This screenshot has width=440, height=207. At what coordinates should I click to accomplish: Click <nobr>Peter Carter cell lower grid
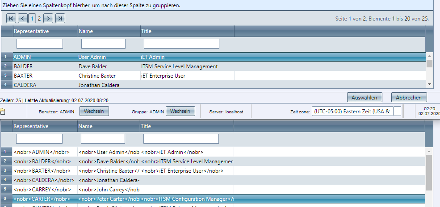click(109, 199)
